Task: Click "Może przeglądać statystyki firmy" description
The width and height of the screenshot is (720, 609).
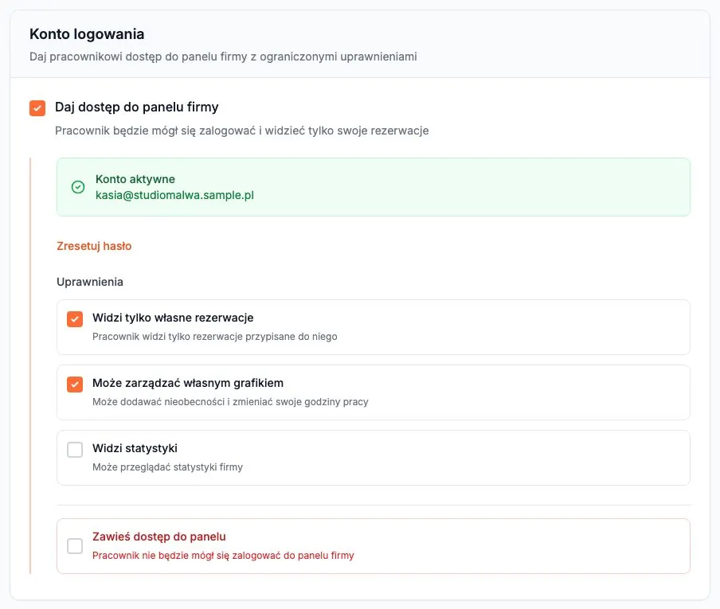Action: pos(167,467)
